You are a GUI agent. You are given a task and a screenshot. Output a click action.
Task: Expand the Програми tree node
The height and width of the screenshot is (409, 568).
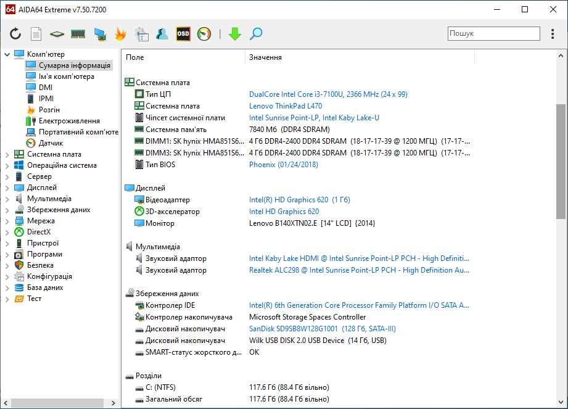pyautogui.click(x=7, y=254)
